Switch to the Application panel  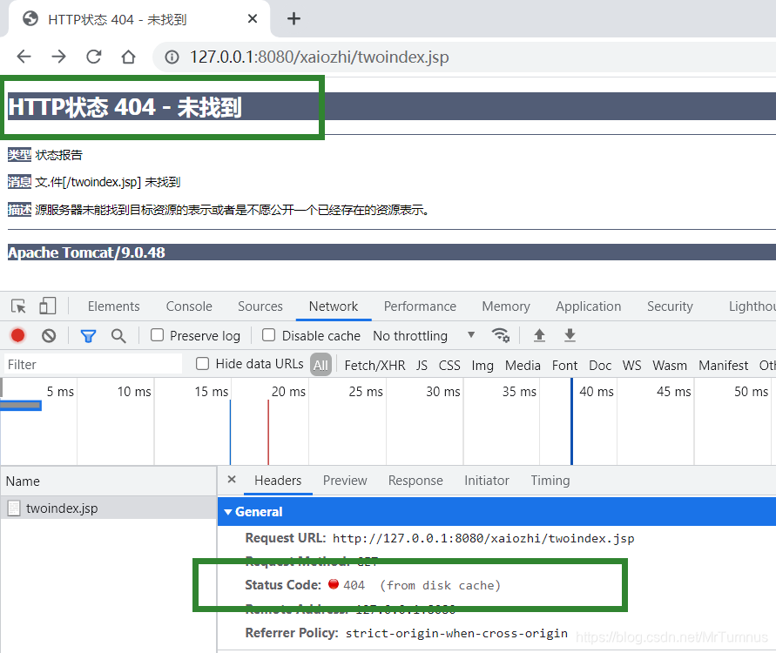point(589,306)
